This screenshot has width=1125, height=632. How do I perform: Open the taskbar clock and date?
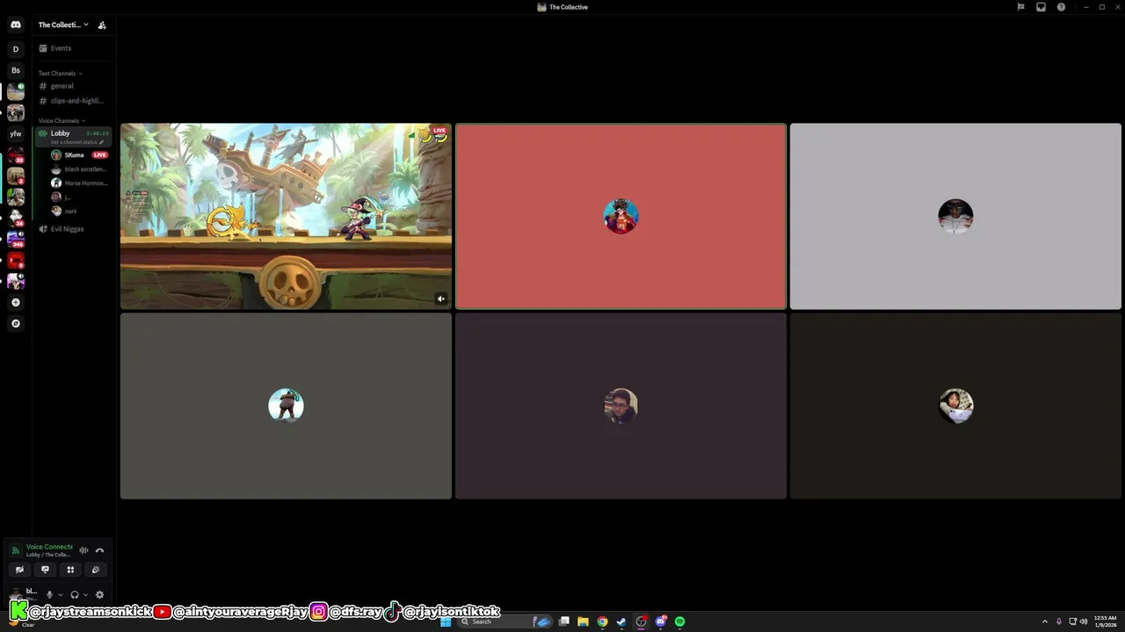(1105, 621)
